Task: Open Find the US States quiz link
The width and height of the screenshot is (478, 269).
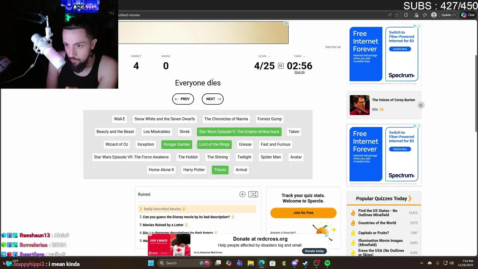Action: tap(378, 213)
